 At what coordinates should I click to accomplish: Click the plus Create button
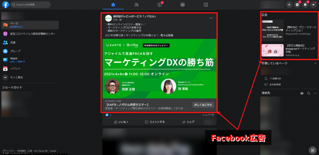point(289,5)
